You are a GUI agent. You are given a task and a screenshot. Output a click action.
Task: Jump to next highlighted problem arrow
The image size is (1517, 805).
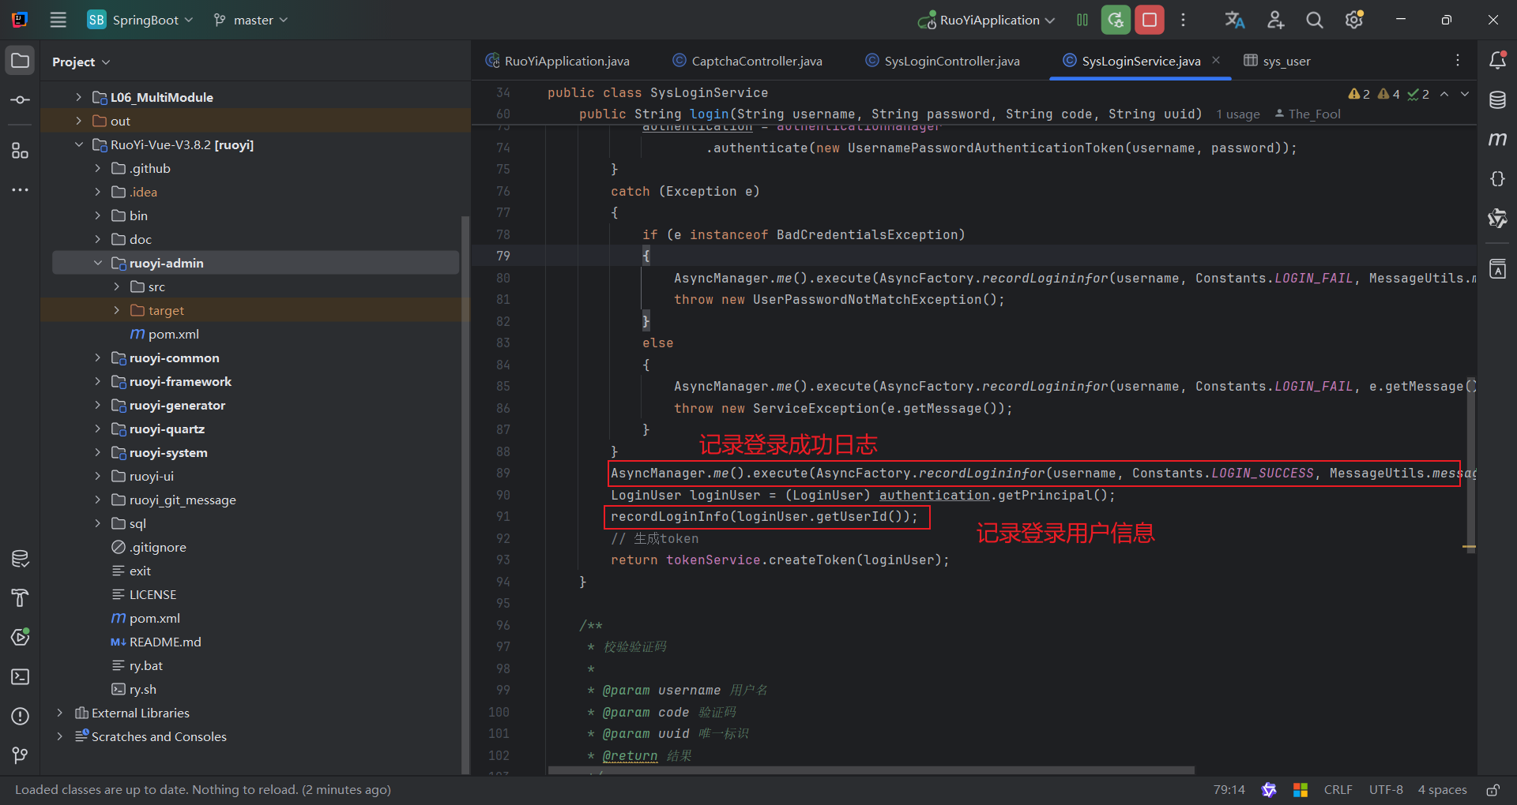[x=1465, y=94]
